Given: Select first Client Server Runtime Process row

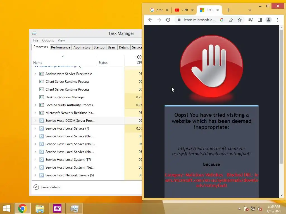Looking at the screenshot, I should [87, 82].
